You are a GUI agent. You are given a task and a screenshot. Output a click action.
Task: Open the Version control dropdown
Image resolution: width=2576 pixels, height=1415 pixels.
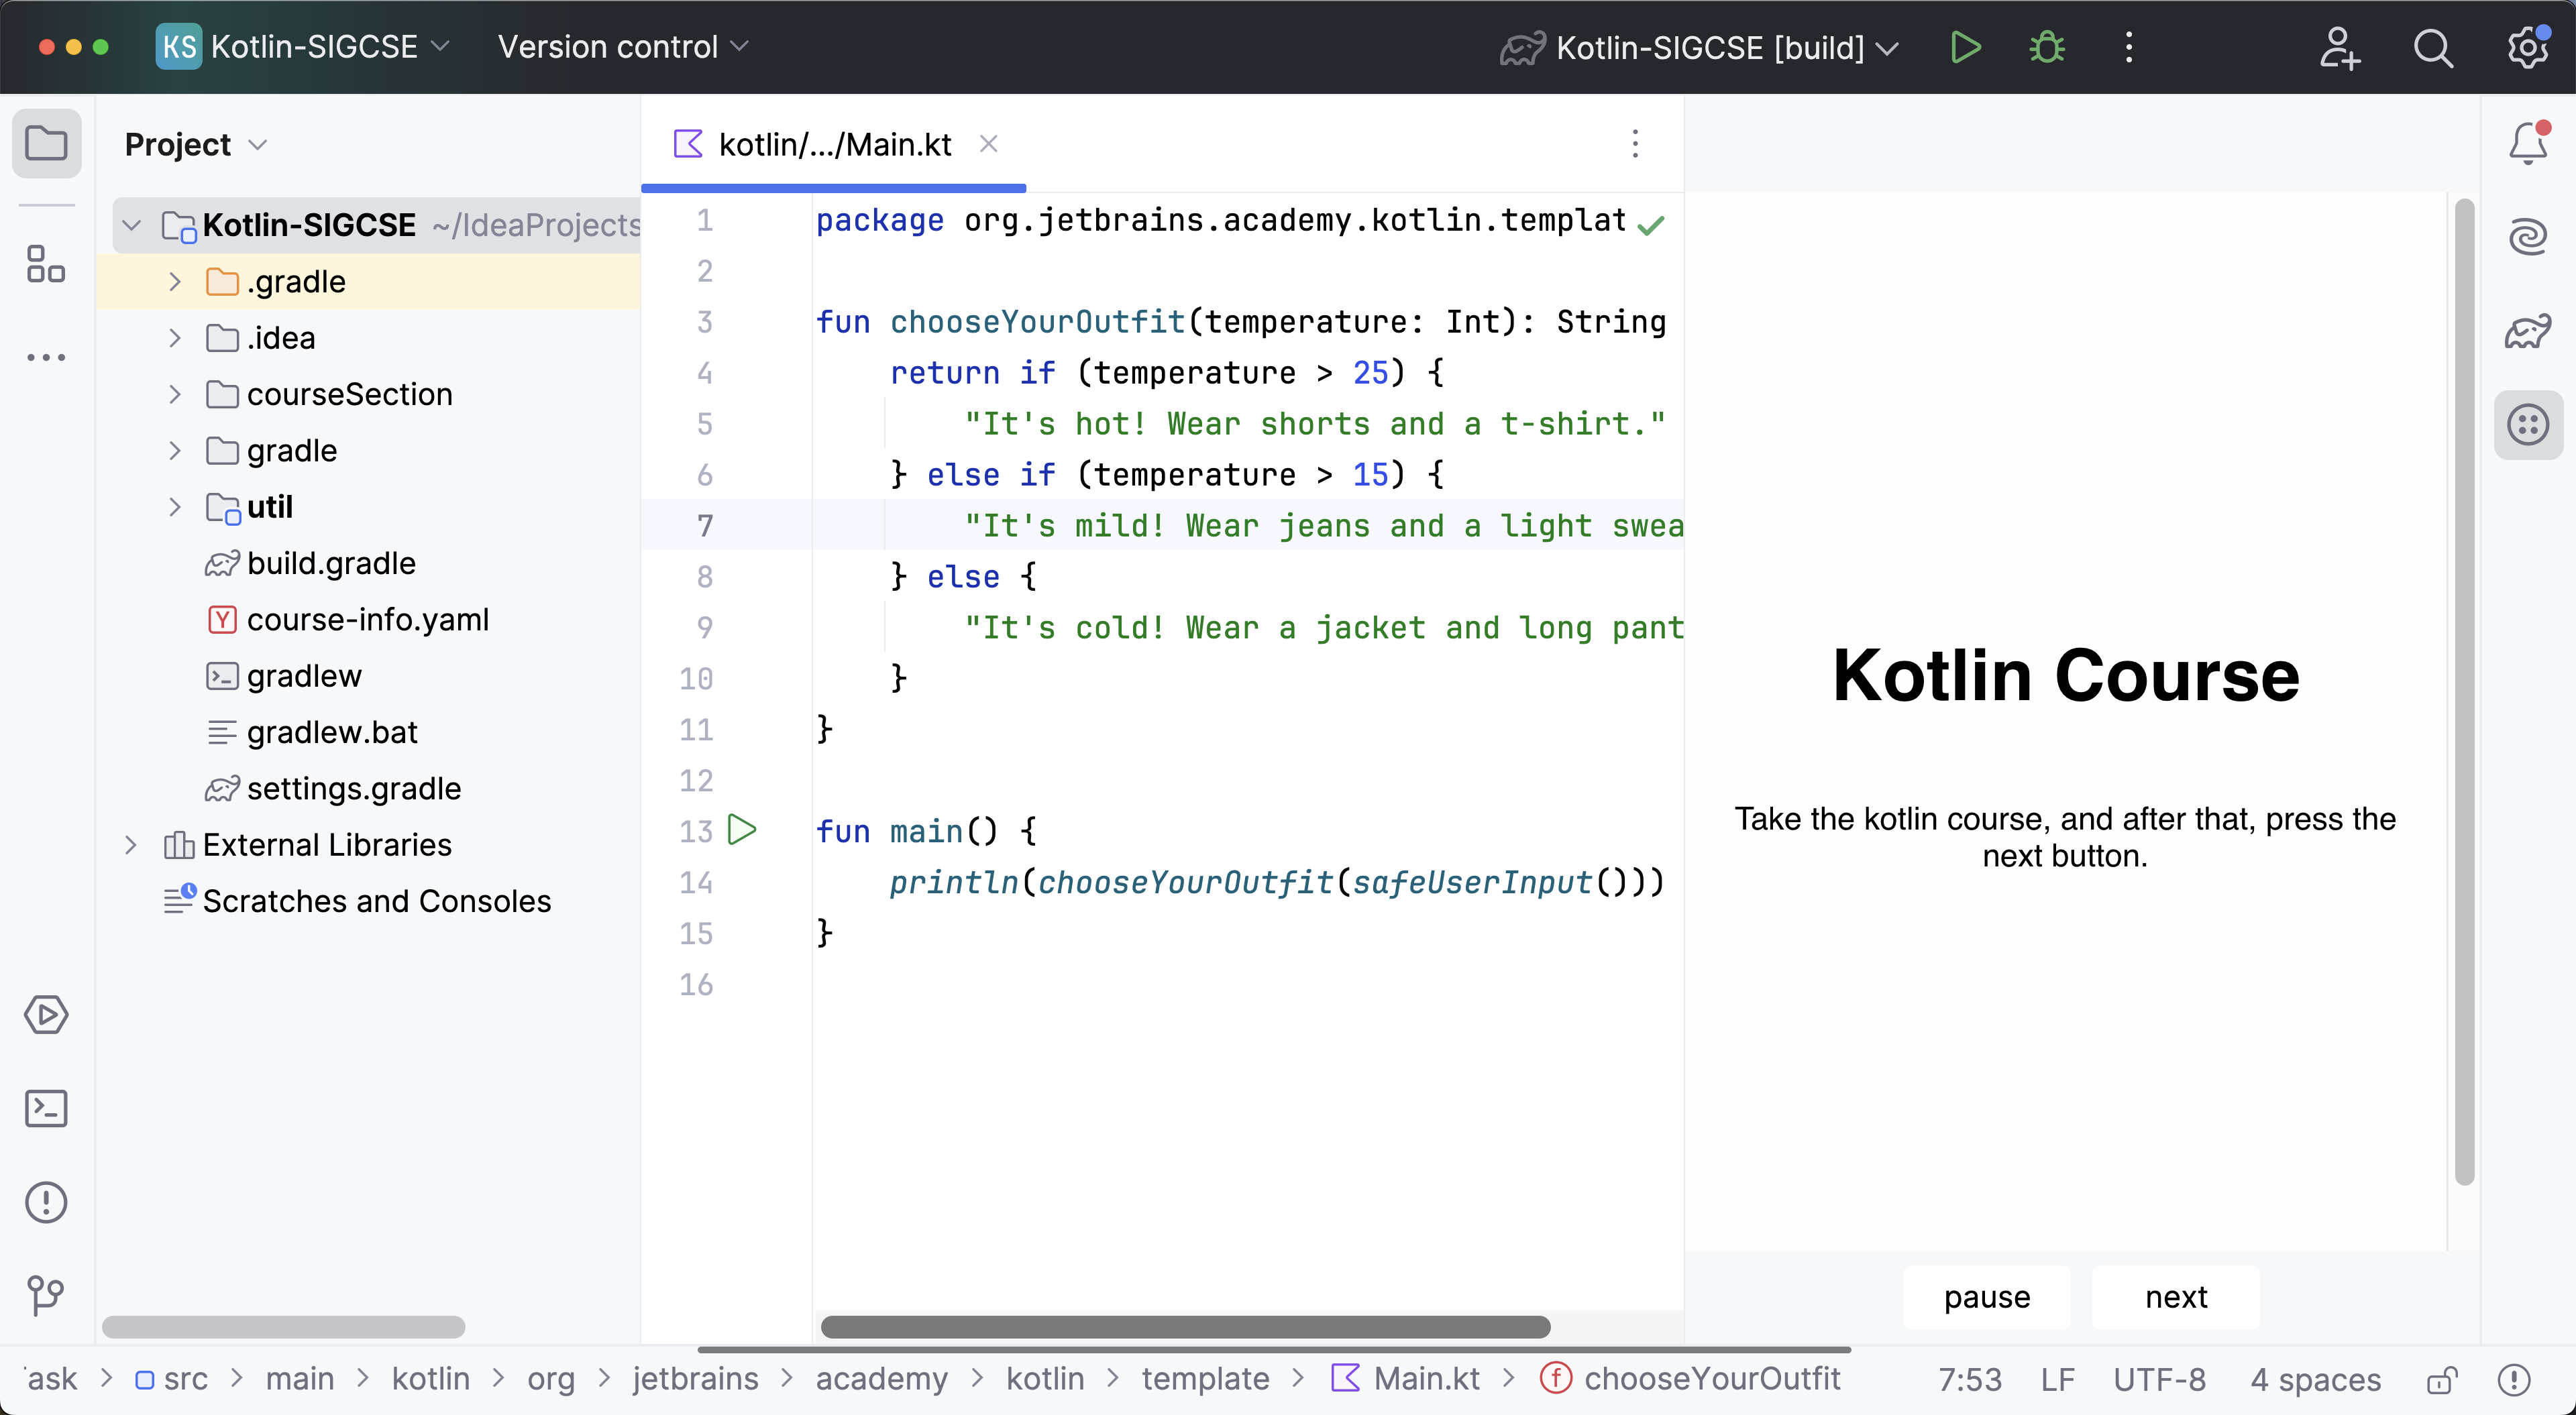pos(623,47)
